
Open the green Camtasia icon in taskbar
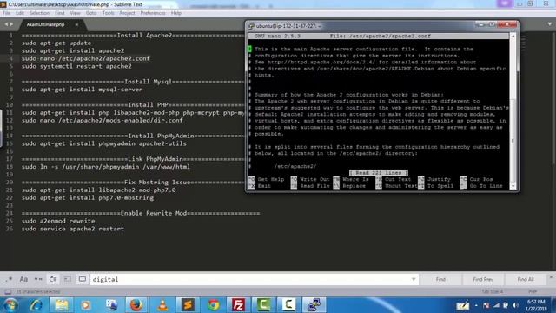point(263,305)
